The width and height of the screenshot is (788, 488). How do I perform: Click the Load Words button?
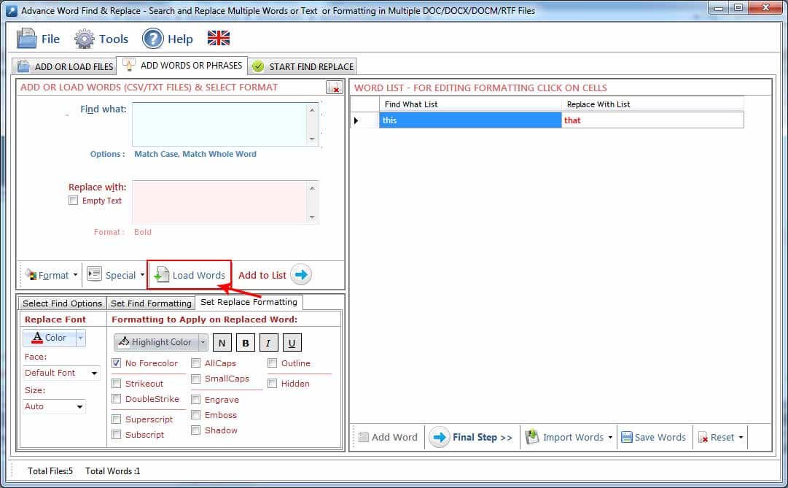click(190, 275)
